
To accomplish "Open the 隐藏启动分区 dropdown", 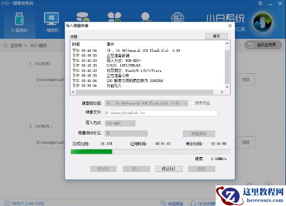I will pyautogui.click(x=126, y=134).
